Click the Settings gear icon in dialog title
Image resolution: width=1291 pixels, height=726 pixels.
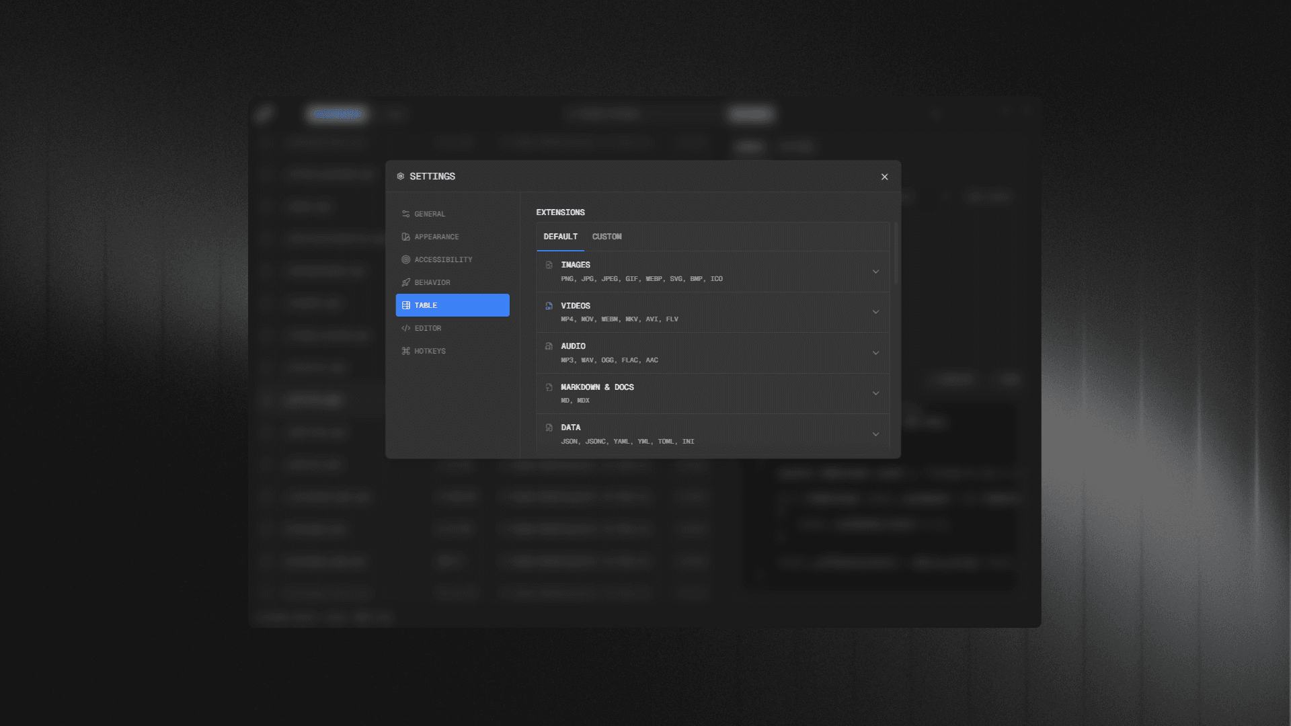click(x=401, y=176)
